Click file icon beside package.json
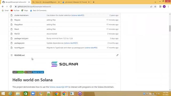171x96 pixels. coord(11,43)
